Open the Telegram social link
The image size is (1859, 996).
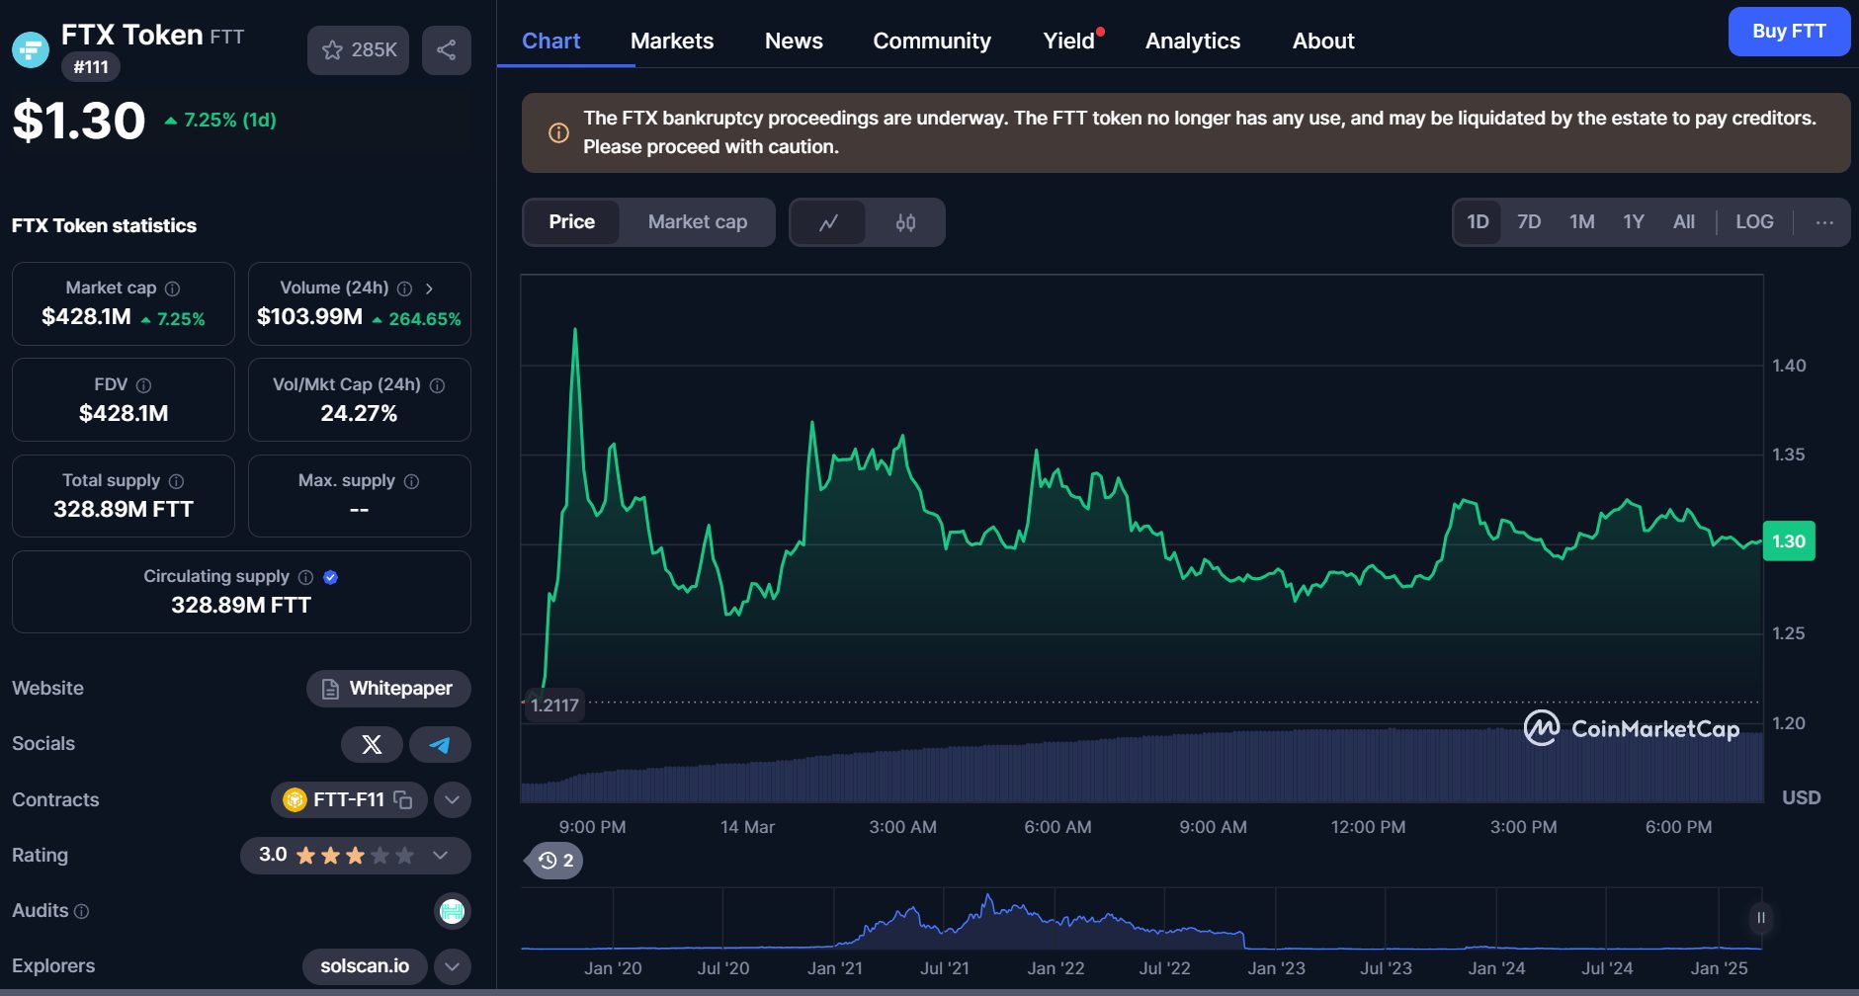click(x=440, y=744)
